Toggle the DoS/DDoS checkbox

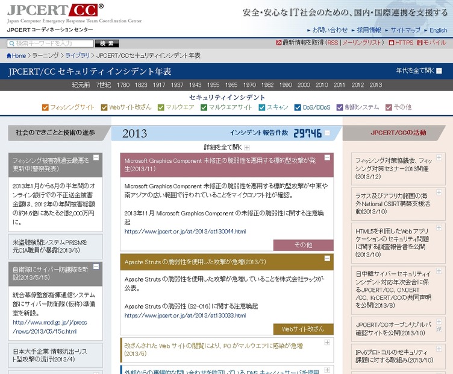[x=298, y=107]
